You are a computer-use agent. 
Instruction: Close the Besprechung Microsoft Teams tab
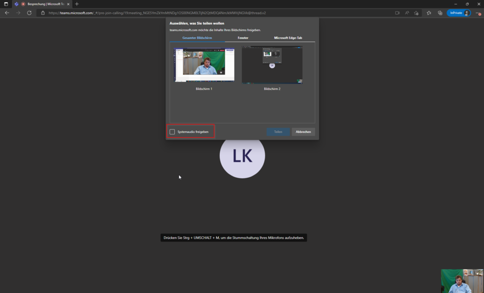pos(68,4)
